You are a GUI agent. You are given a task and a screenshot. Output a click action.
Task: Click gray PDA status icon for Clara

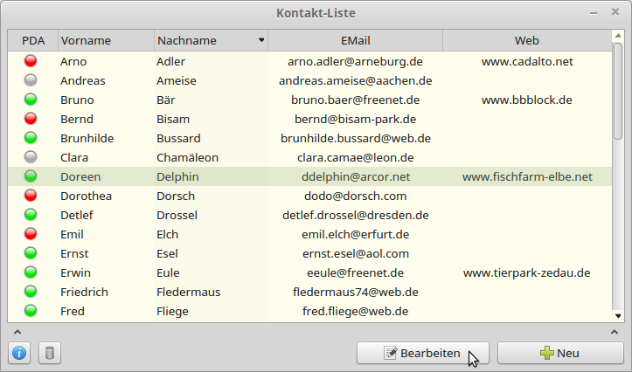31,157
